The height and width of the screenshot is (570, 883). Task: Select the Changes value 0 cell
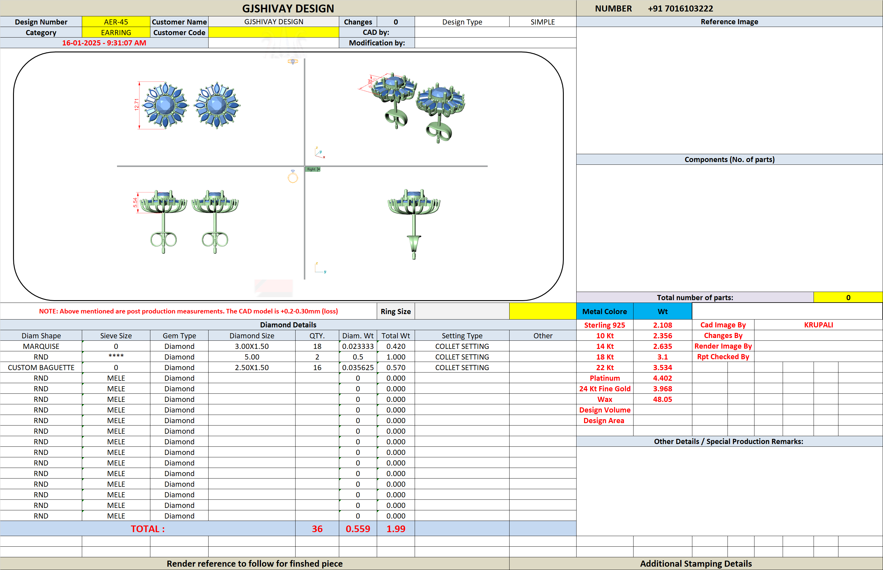click(x=396, y=22)
